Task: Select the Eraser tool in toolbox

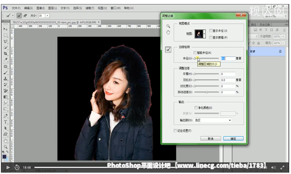Action: point(5,91)
